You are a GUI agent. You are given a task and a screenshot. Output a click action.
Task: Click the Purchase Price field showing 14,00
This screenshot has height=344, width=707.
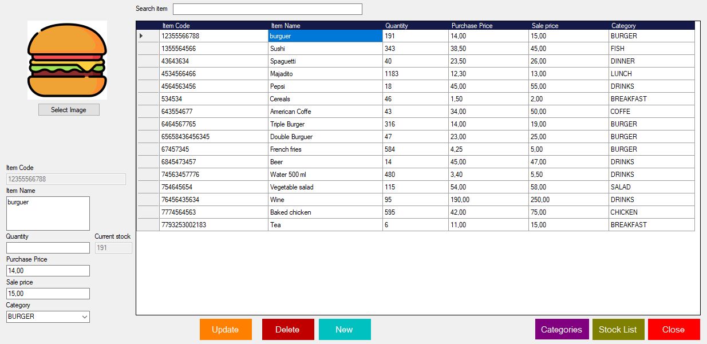click(48, 271)
